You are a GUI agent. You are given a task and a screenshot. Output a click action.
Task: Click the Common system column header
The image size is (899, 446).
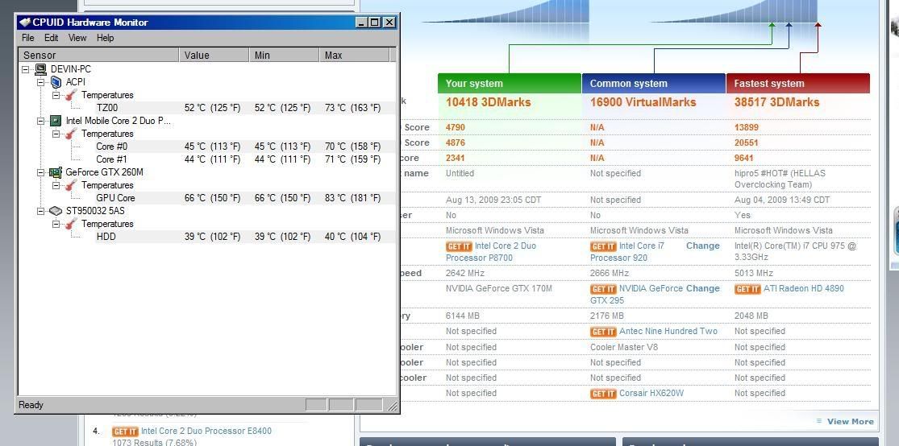654,83
